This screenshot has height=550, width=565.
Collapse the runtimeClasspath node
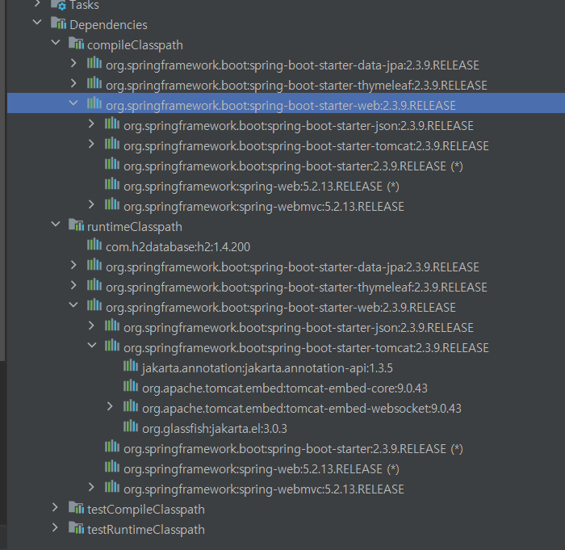(56, 225)
